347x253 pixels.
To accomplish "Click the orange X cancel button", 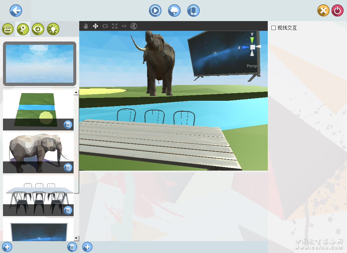I will [x=323, y=11].
